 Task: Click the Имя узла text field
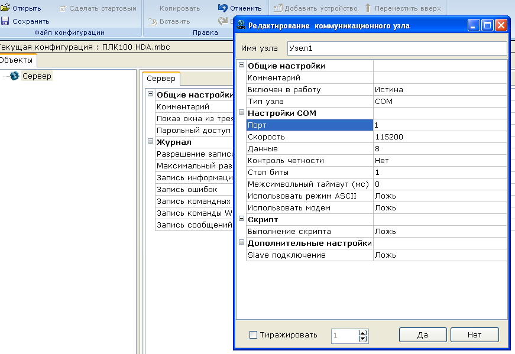pyautogui.click(x=396, y=48)
